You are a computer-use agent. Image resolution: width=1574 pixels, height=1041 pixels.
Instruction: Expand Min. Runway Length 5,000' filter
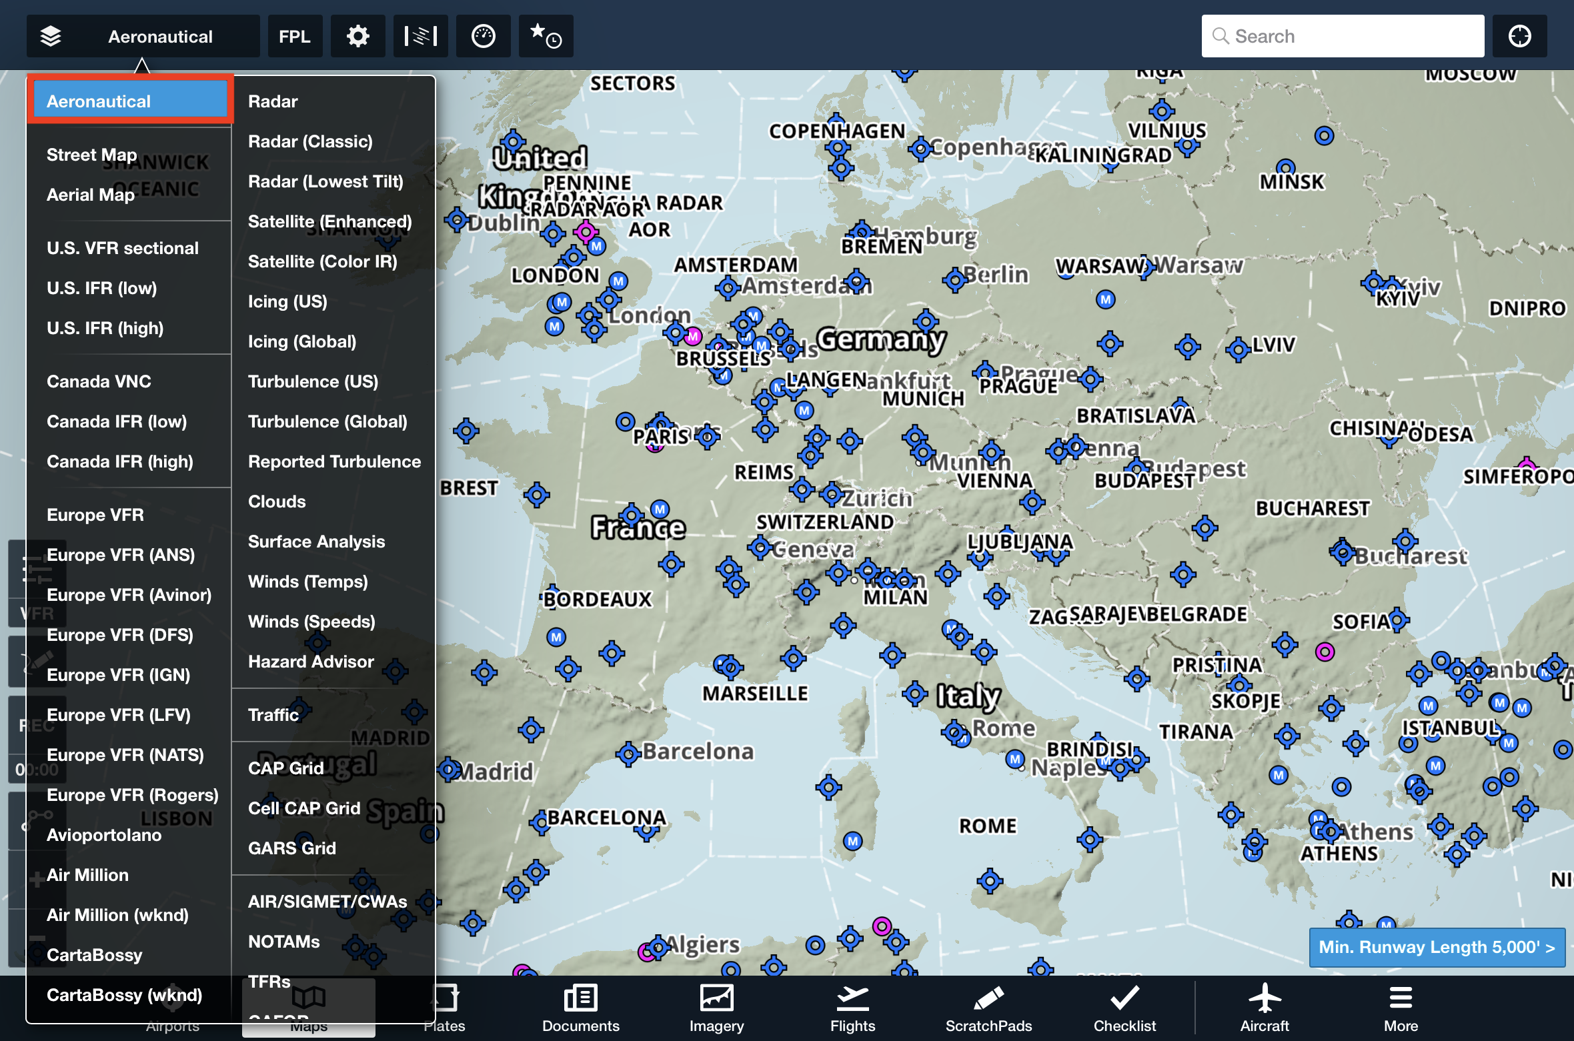[1437, 947]
